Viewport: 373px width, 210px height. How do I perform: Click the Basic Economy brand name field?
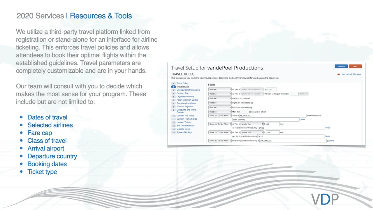pos(266,120)
